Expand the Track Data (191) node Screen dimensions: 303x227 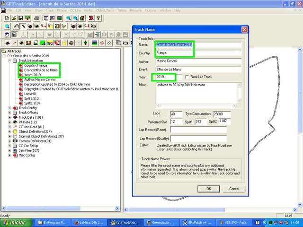9,117
